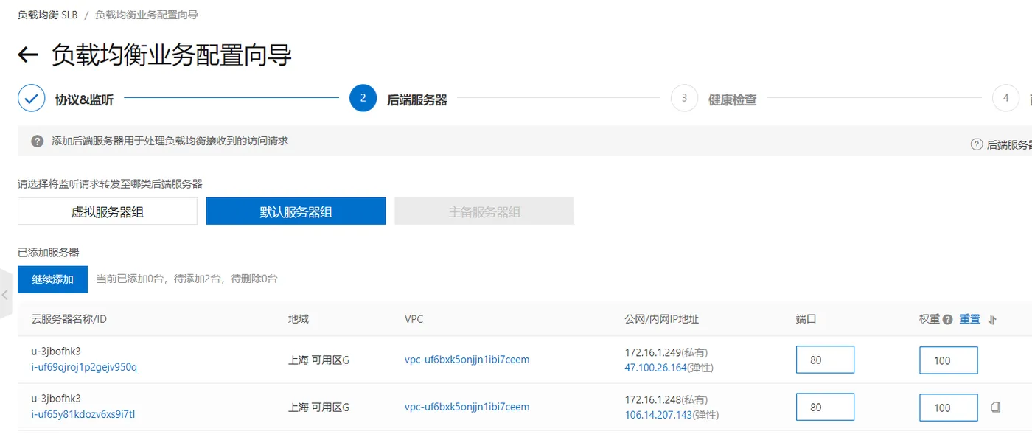Click private IP 172.16.1.249 text

(x=652, y=353)
